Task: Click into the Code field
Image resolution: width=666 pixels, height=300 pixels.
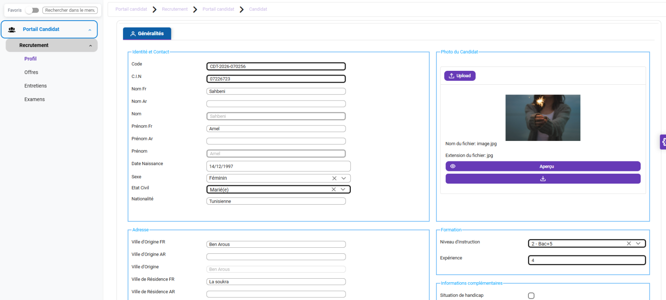Action: (x=276, y=66)
